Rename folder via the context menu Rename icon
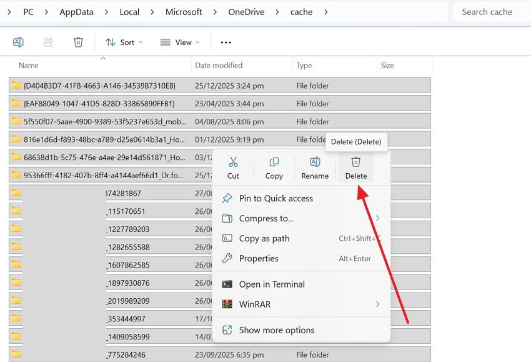 tap(315, 168)
